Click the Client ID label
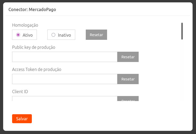 pos(20,92)
